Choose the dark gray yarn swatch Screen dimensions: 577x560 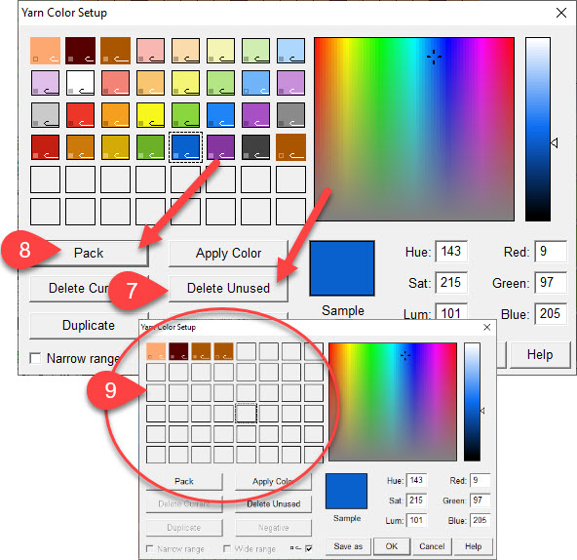click(x=255, y=147)
